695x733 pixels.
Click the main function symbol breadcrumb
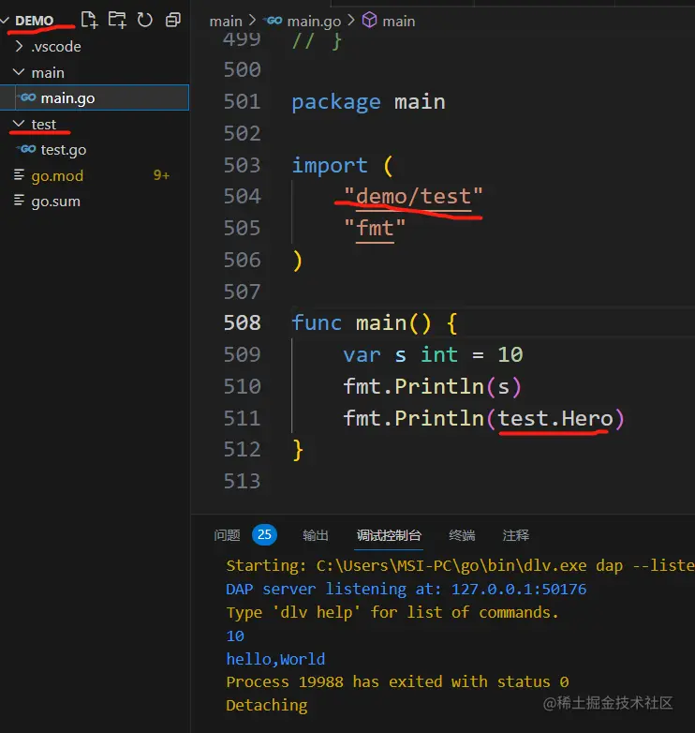tap(398, 21)
